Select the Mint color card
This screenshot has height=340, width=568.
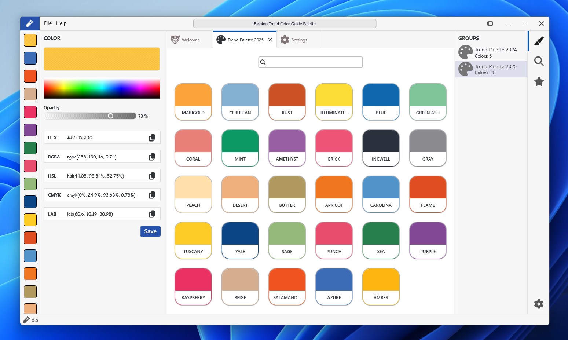point(240,148)
